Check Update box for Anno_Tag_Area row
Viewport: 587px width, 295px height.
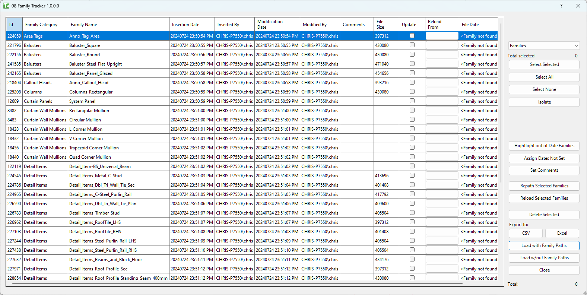point(412,36)
